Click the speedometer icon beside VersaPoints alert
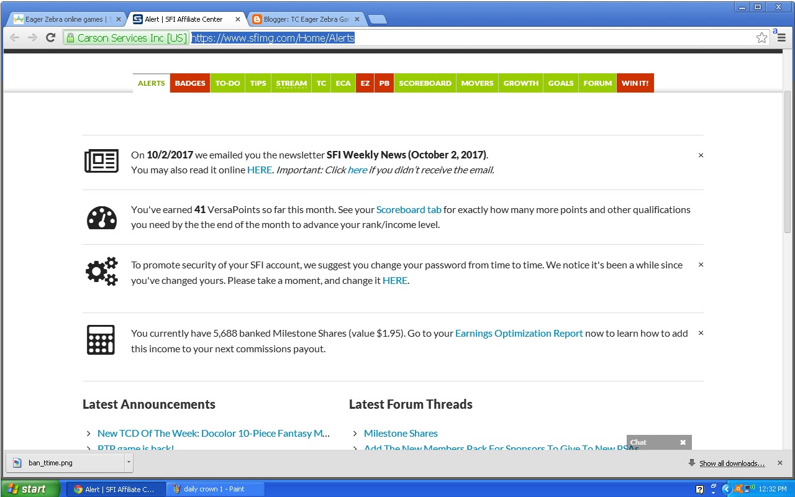The height and width of the screenshot is (497, 795). pyautogui.click(x=101, y=217)
